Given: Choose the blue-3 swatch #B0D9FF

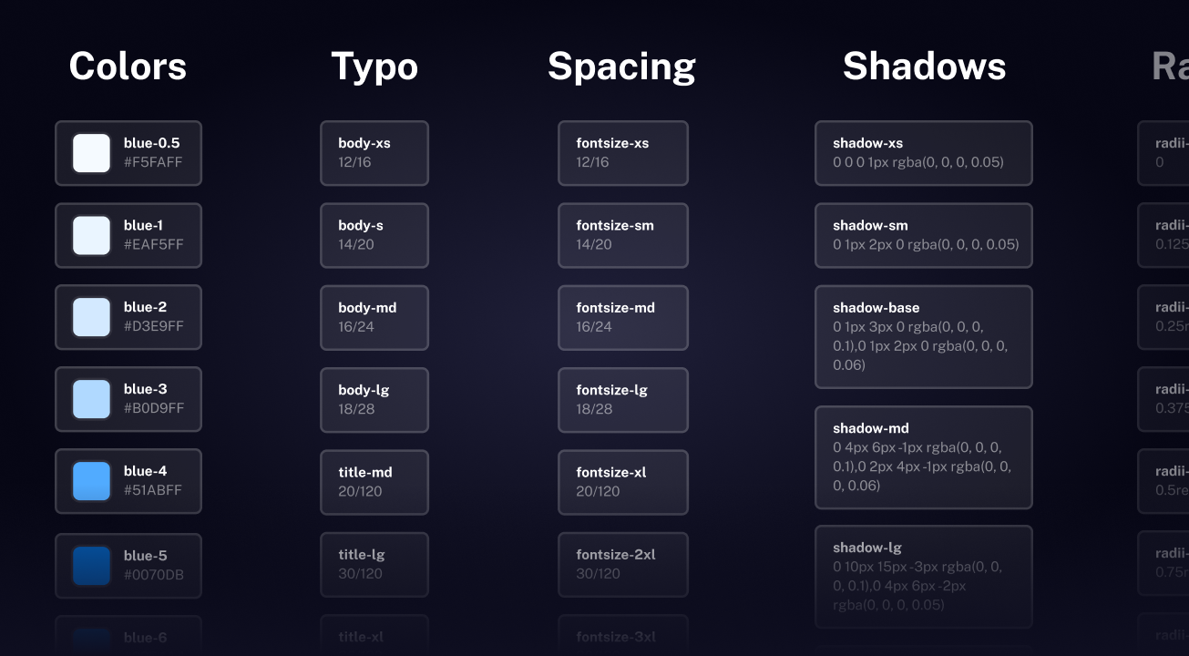Looking at the screenshot, I should coord(91,399).
